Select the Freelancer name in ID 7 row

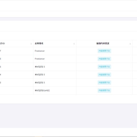pyautogui.click(x=40, y=51)
